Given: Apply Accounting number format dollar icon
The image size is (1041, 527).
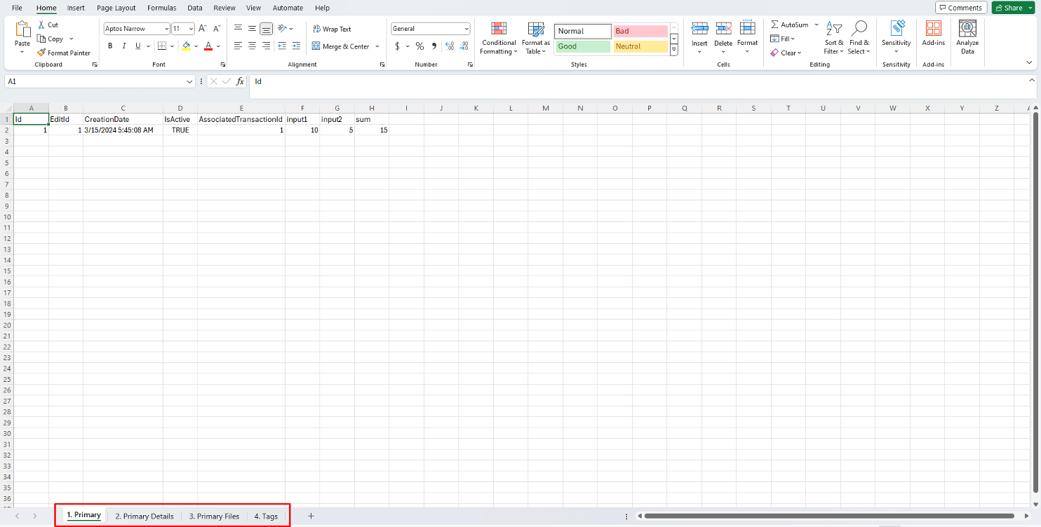Looking at the screenshot, I should (x=397, y=46).
